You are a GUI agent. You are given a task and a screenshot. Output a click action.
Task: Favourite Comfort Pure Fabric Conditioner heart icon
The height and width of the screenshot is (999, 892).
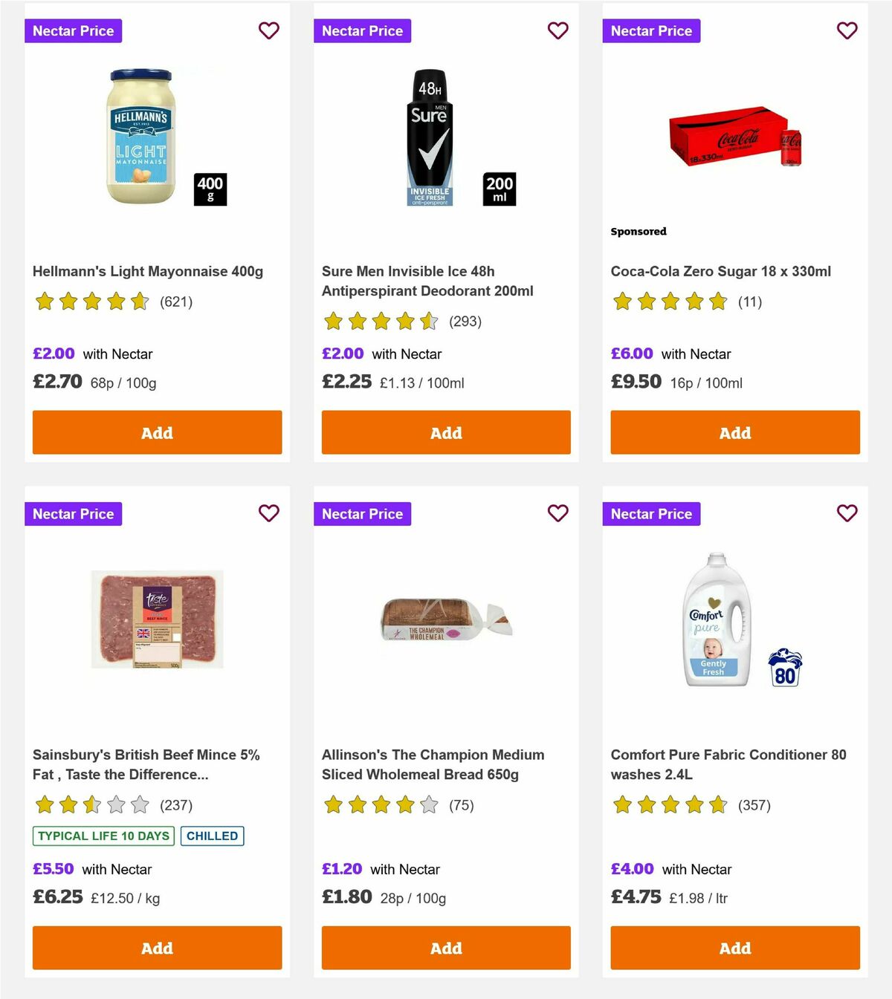coord(847,513)
